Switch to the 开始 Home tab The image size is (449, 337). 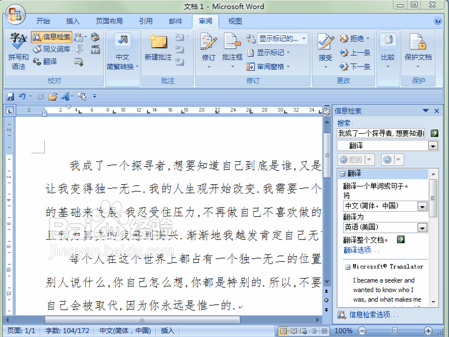[x=43, y=21]
